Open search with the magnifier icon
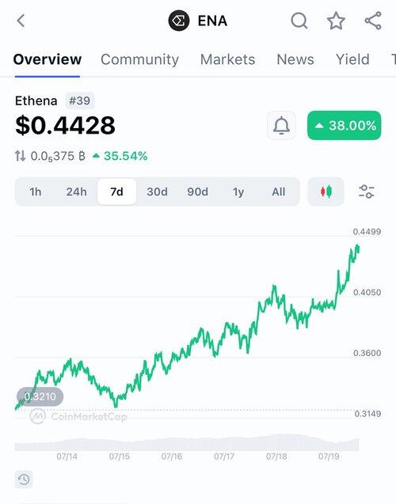This screenshot has height=504, width=396. coord(299,21)
